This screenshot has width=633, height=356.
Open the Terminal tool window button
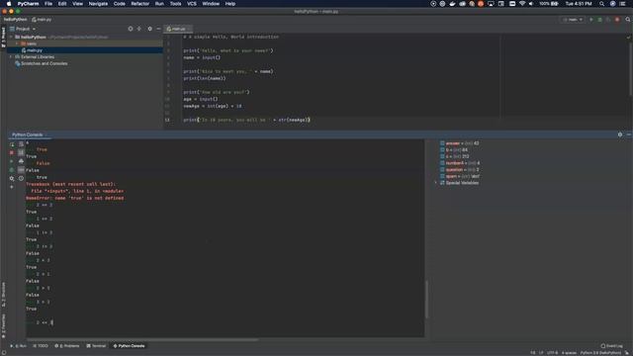[x=96, y=346]
